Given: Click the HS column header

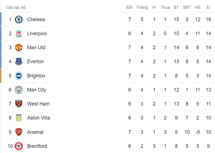Looking at the screenshot, I should point(197,7).
